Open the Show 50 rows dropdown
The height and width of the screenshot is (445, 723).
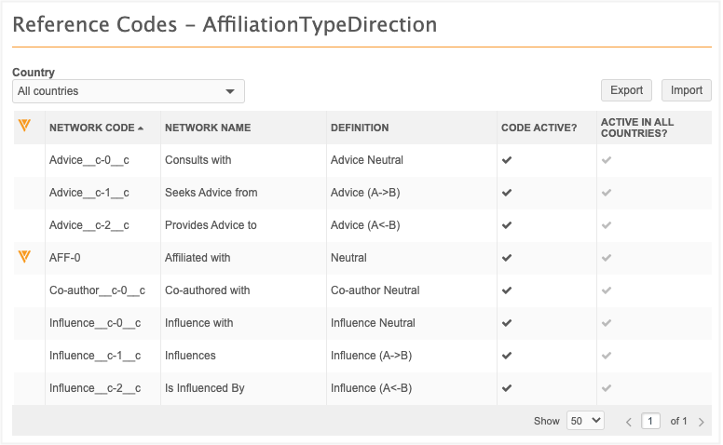click(586, 421)
